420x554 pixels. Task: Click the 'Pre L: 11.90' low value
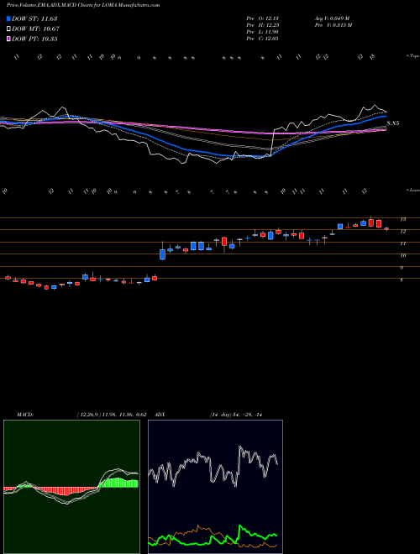tap(263, 32)
